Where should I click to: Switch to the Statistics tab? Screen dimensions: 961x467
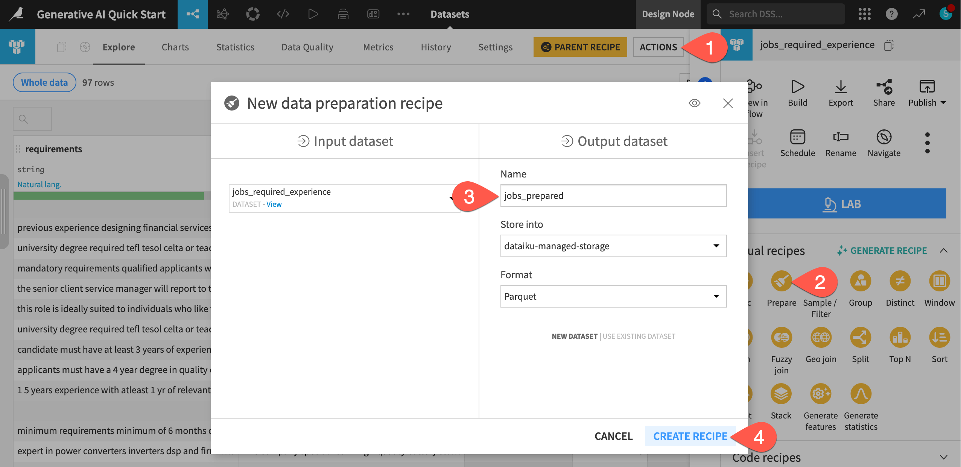point(235,47)
